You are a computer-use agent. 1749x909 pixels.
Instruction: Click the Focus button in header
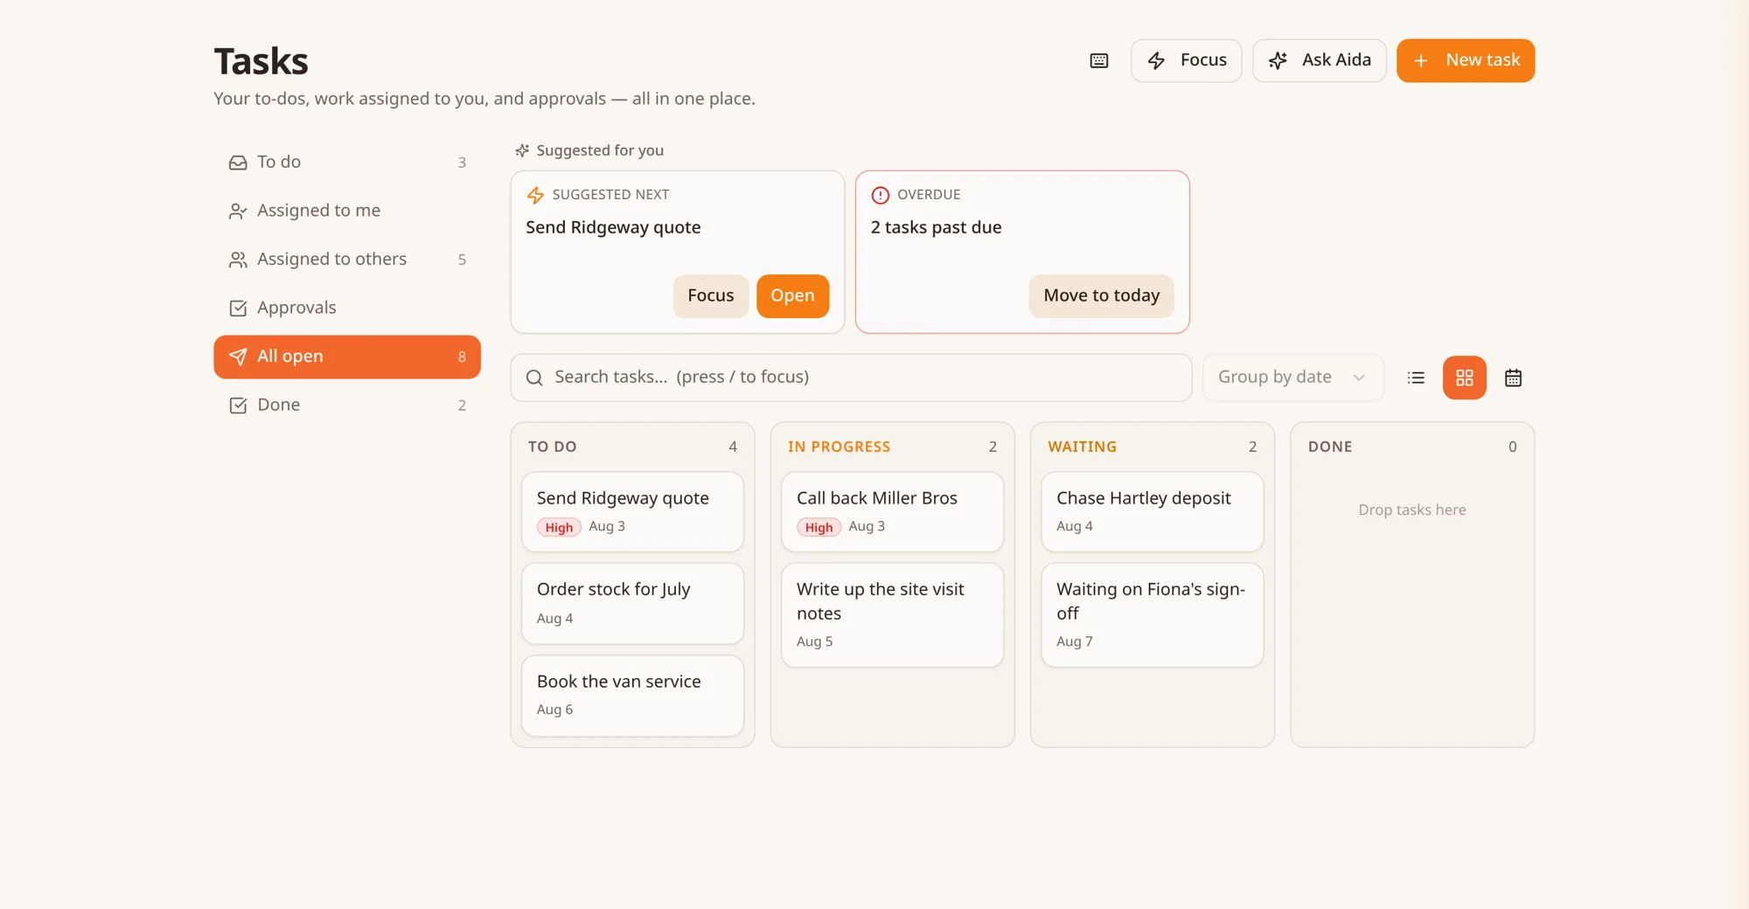tap(1186, 60)
